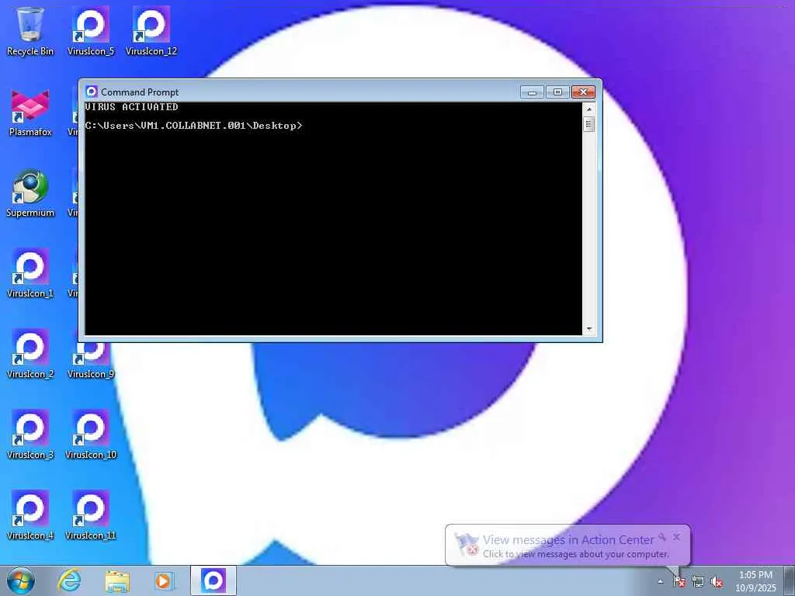This screenshot has width=795, height=596.
Task: Minimize the Command Prompt window
Action: click(x=532, y=92)
